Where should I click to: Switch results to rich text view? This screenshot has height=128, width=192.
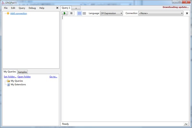click(79, 13)
